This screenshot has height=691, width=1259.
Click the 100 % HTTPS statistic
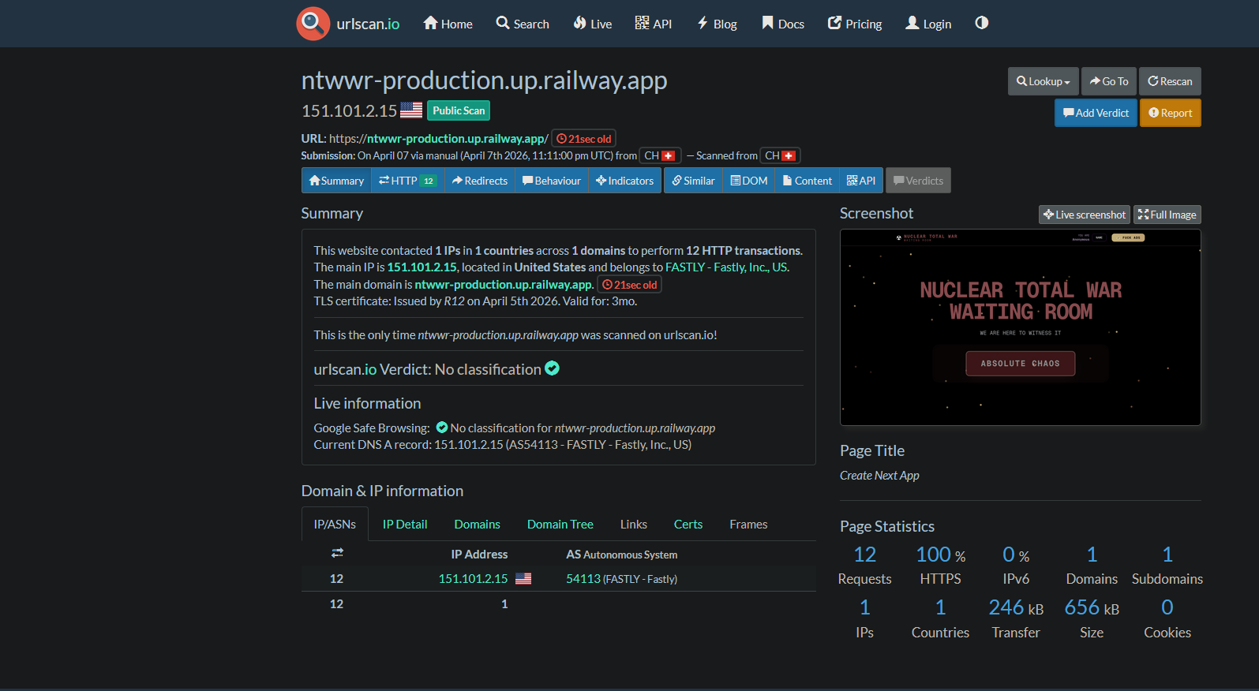pyautogui.click(x=941, y=566)
